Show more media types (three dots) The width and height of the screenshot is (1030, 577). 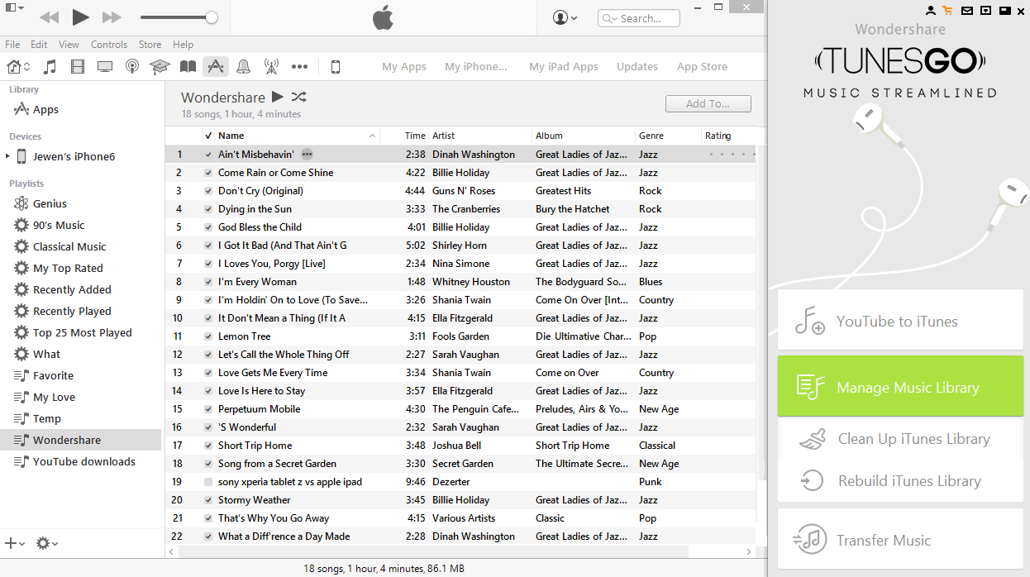tap(299, 67)
